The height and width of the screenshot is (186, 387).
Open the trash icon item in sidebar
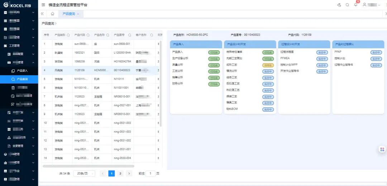[13, 87]
